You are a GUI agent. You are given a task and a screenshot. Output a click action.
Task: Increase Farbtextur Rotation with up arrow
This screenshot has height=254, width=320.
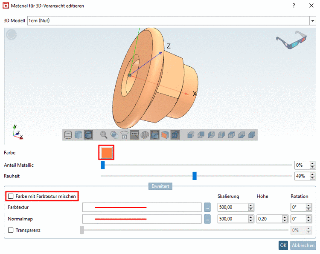[x=308, y=205]
